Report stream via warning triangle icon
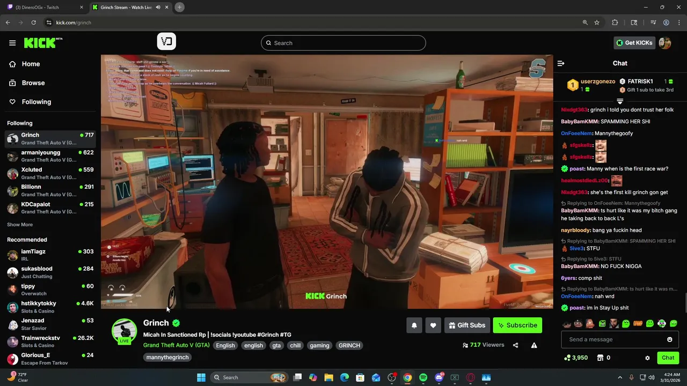Screen dimensions: 687x386 point(534,345)
